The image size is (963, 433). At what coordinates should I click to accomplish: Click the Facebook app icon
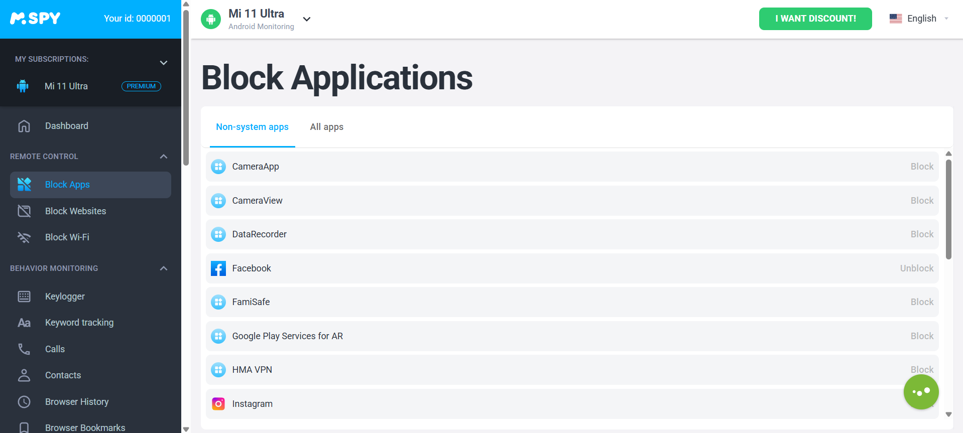218,268
